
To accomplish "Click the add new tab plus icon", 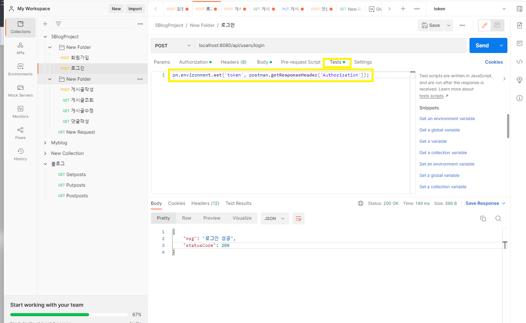I will click(403, 9).
